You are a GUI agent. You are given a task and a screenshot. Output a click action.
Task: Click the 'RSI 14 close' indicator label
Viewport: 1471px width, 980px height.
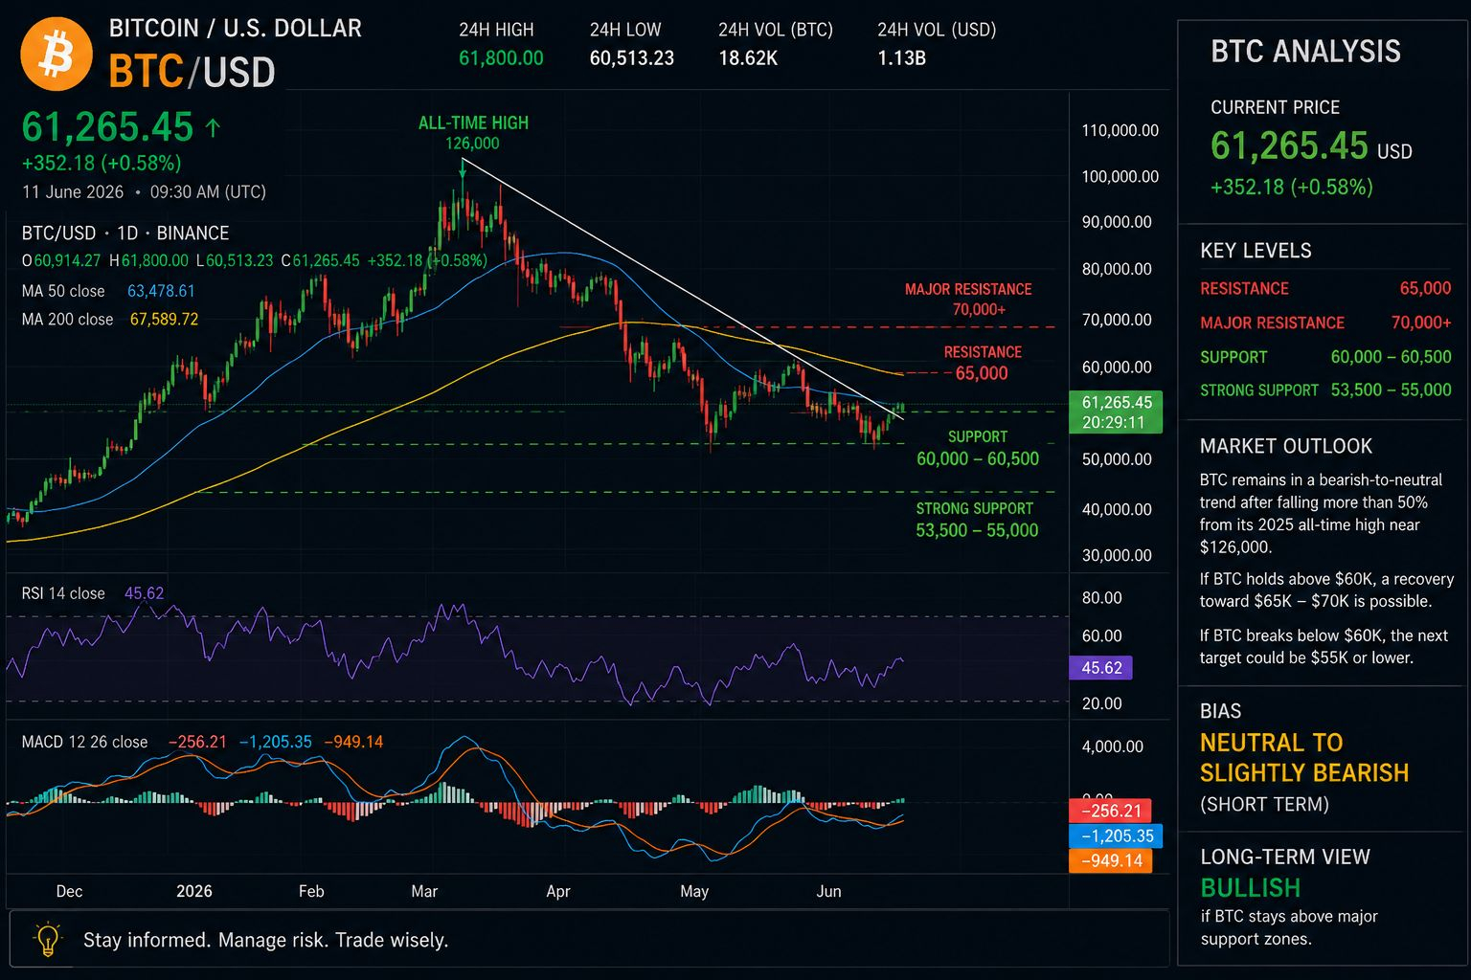63,593
